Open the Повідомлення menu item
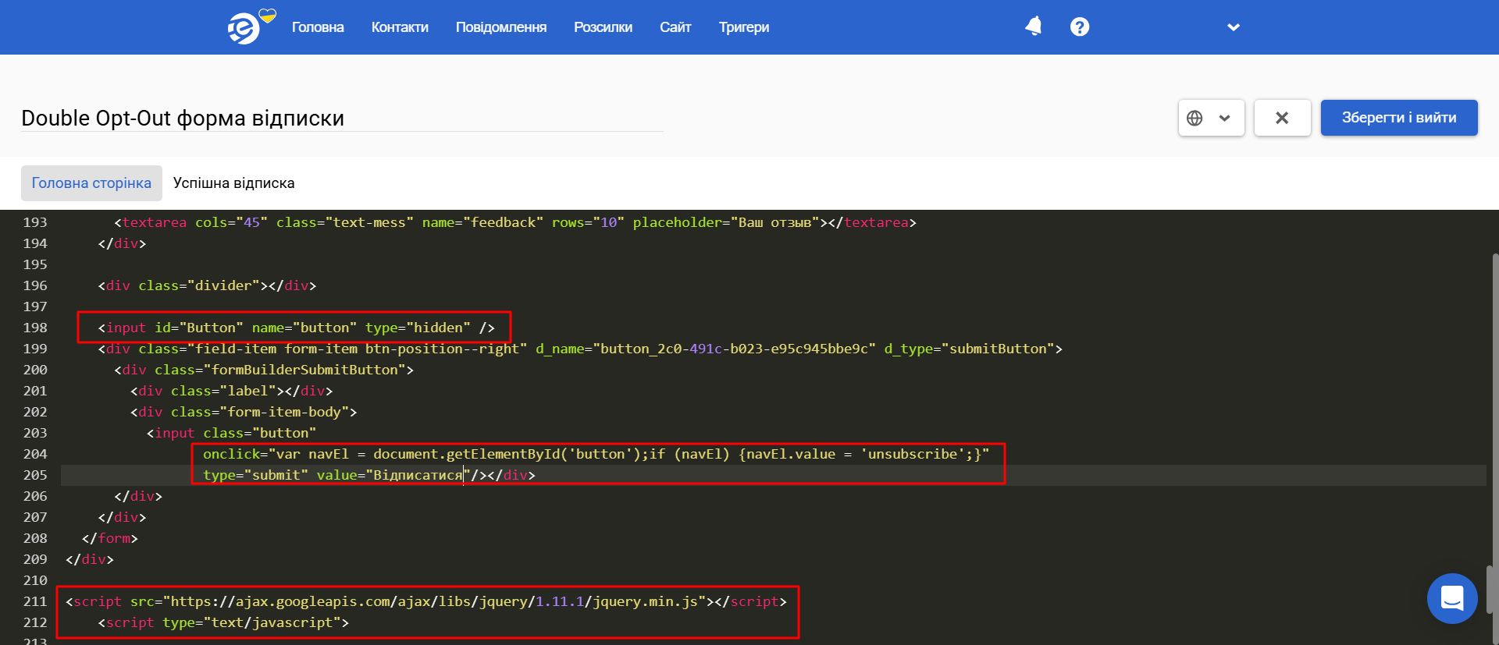 point(501,27)
